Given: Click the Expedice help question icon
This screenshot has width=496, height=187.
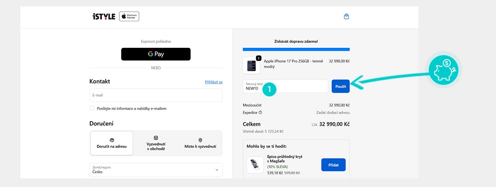Looking at the screenshot, I should point(260,112).
